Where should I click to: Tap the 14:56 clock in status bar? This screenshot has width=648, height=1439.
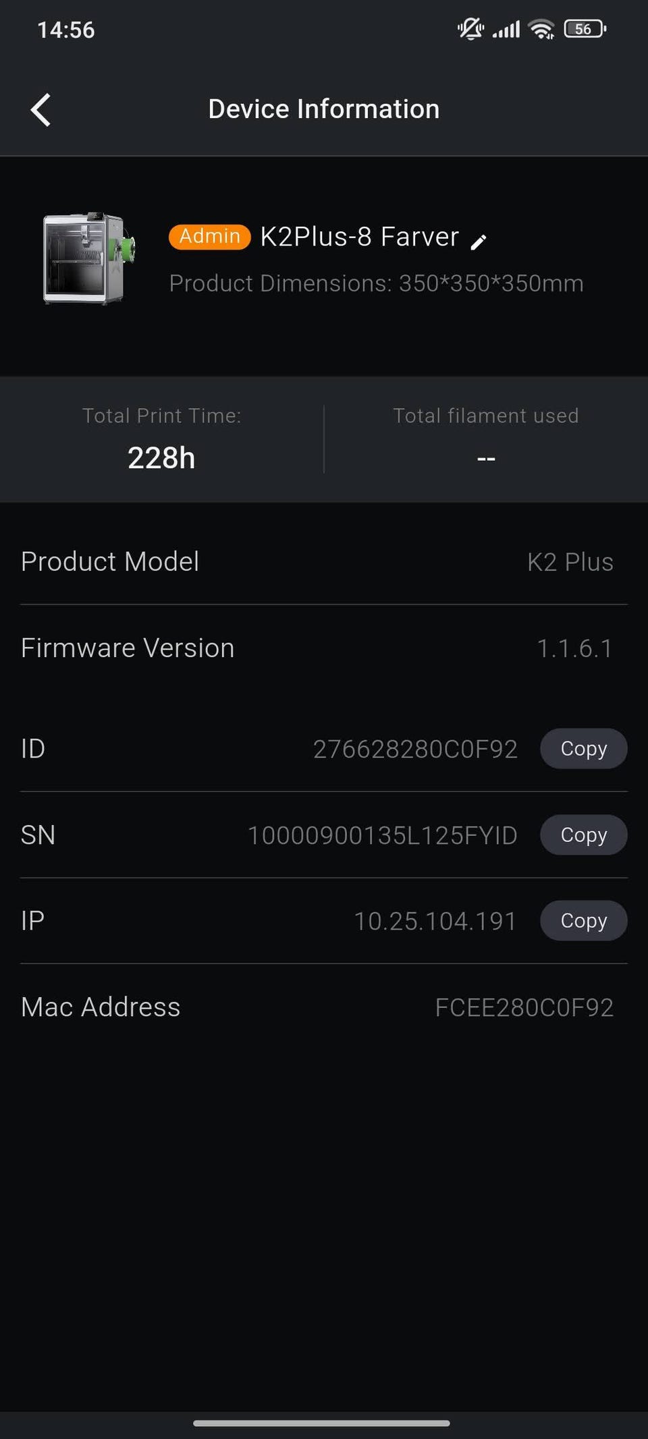(65, 30)
